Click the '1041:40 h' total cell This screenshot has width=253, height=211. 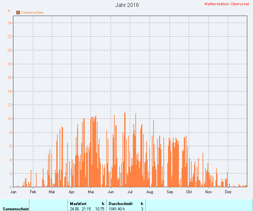pyautogui.click(x=117, y=209)
